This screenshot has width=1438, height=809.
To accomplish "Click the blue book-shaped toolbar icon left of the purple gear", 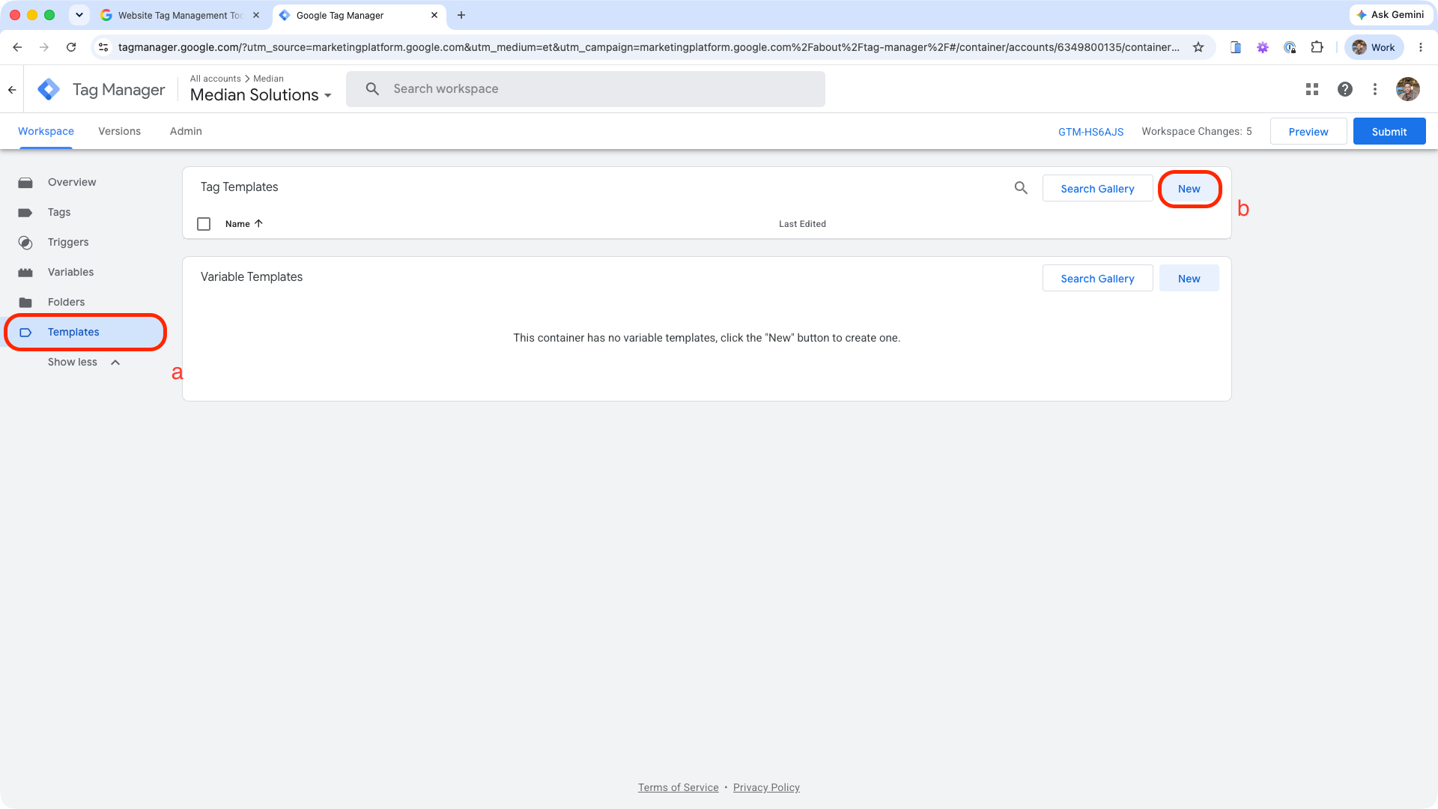I will (1236, 47).
